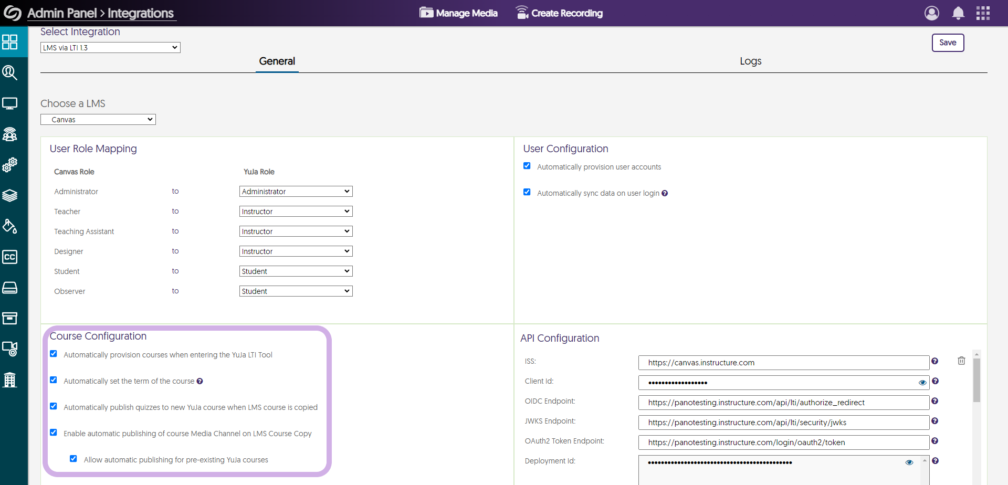The image size is (1008, 485).
Task: Open the notifications bell
Action: (x=958, y=13)
